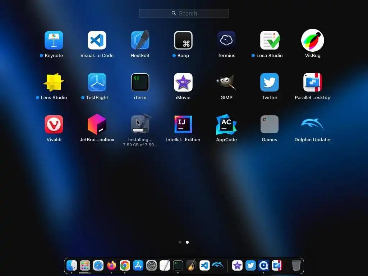
Task: Launch Visual Studio Code from Launchpad grid
Action: (x=97, y=40)
